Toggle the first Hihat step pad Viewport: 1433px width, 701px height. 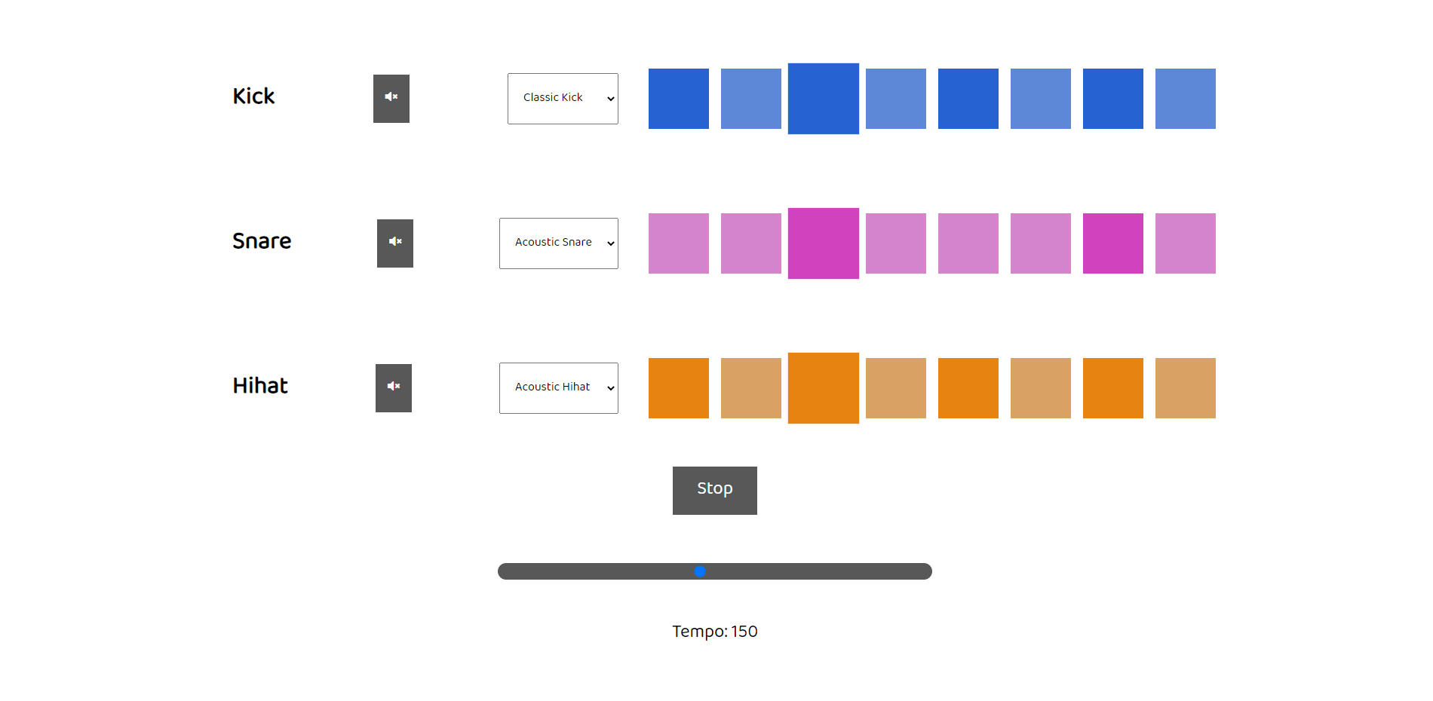(679, 388)
